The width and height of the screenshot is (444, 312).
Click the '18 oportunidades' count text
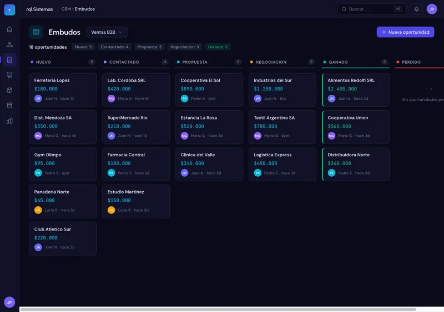48,47
